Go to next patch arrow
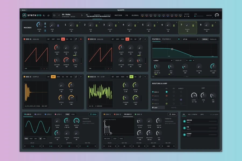This screenshot has width=242, height=161. pyautogui.click(x=82, y=15)
